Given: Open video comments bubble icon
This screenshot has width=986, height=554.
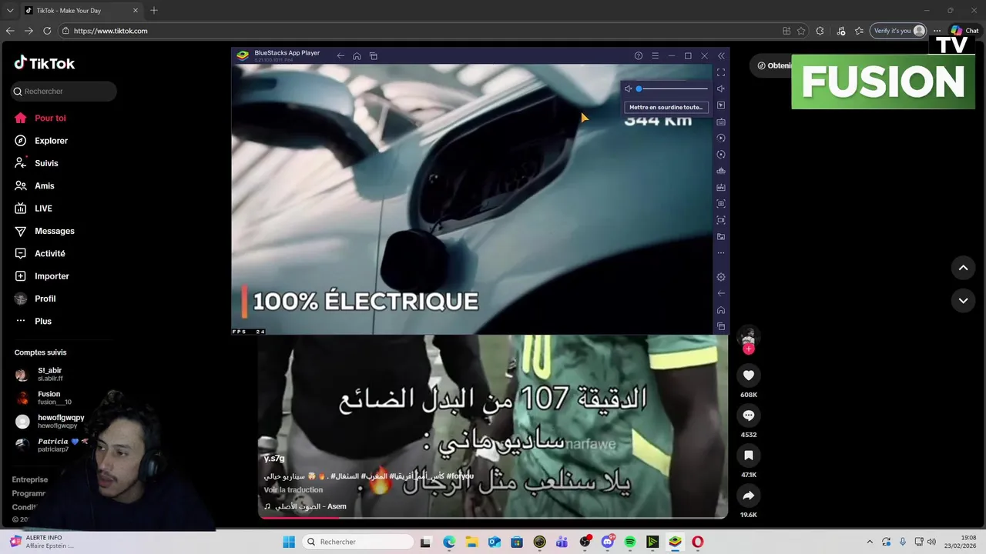Looking at the screenshot, I should (748, 415).
